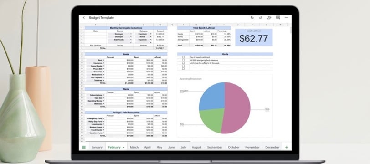Open the green all-sheets icon
370x164 pixels.
[x=84, y=147]
